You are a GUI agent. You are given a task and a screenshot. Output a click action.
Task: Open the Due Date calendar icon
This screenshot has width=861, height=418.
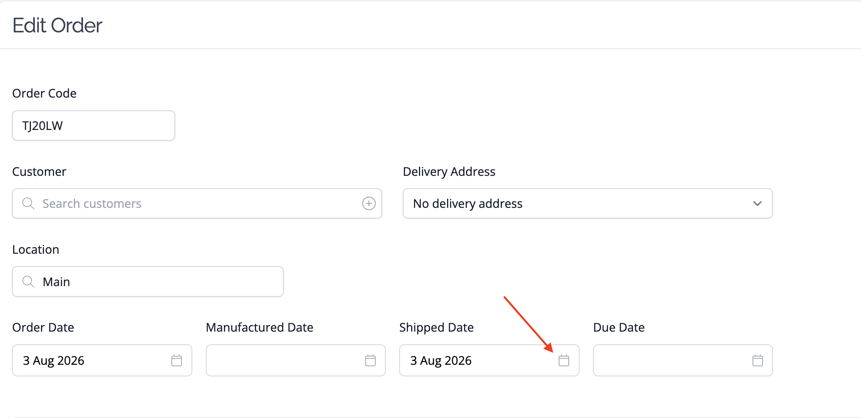[x=758, y=361]
